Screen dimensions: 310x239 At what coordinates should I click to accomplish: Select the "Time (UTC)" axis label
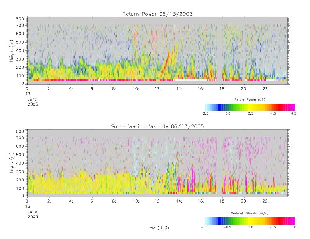tap(158, 228)
